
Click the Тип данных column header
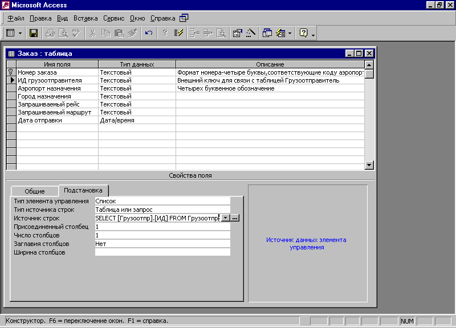(137, 64)
